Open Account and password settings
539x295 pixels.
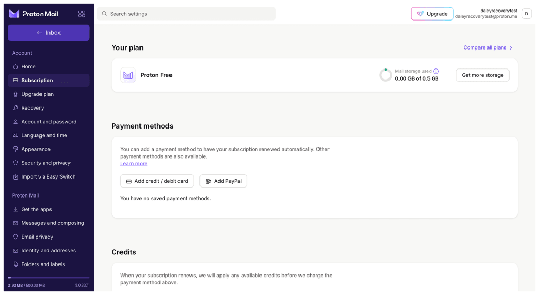point(49,122)
